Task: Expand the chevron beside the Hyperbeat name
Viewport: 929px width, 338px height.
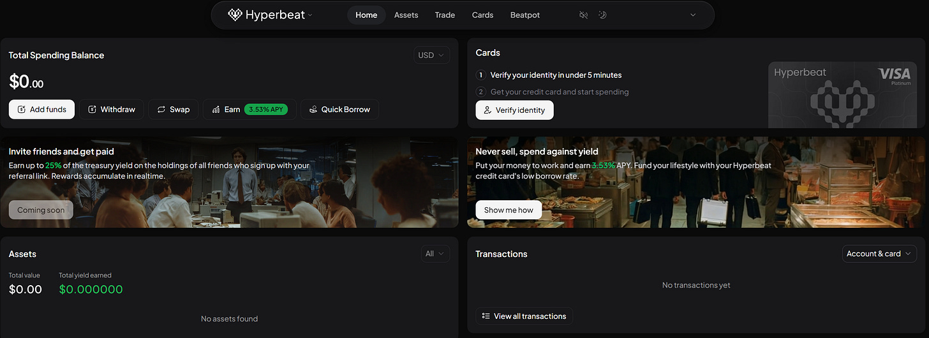Action: pos(310,15)
